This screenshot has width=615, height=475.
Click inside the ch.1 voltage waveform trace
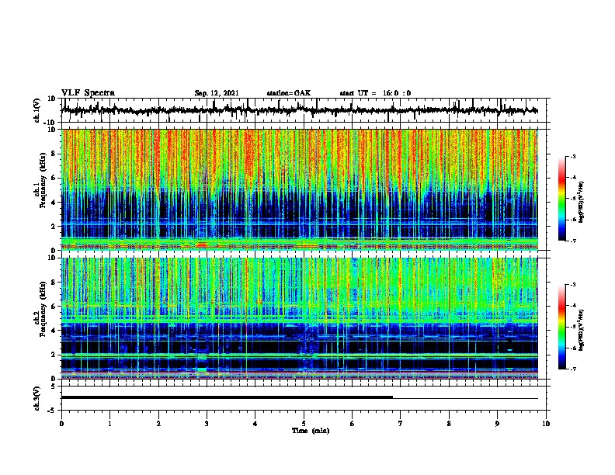click(x=299, y=110)
